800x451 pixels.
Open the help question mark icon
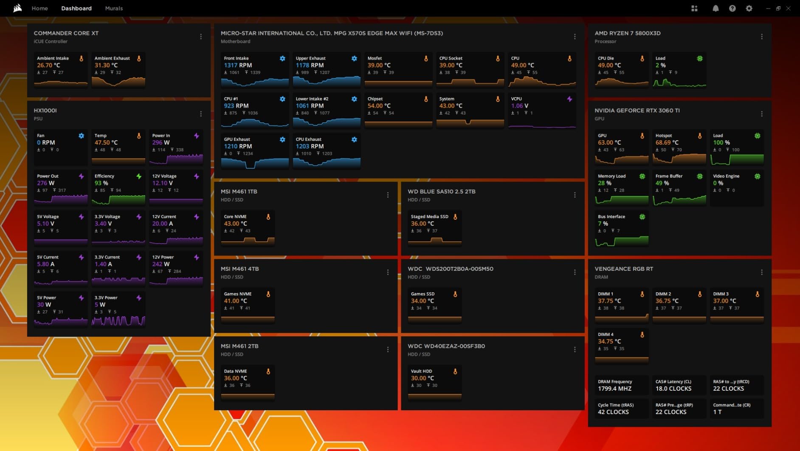732,9
